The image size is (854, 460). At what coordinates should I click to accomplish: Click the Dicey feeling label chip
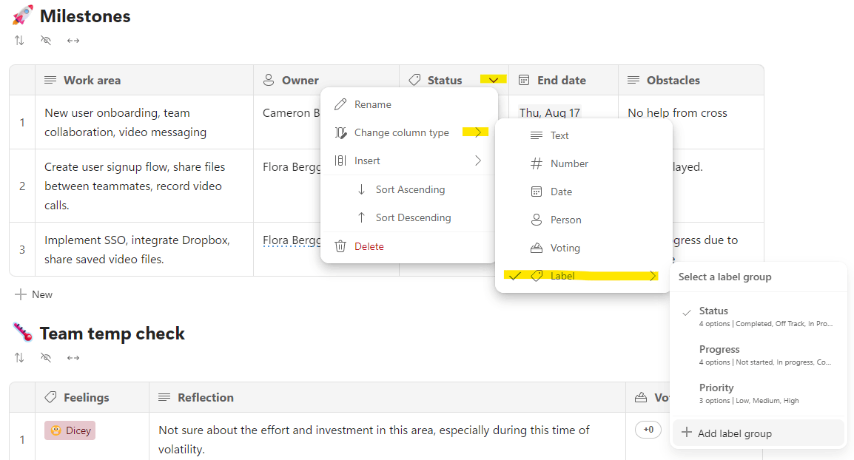coord(70,430)
